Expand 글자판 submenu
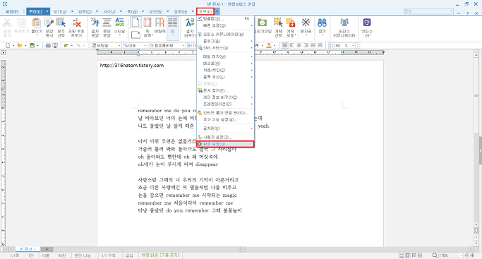 tap(225, 128)
